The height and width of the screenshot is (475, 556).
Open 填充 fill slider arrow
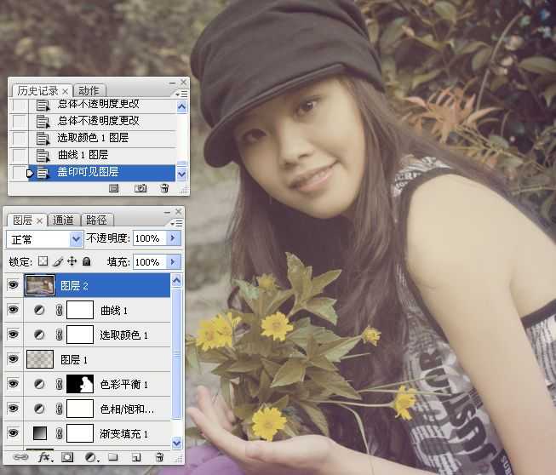(174, 262)
